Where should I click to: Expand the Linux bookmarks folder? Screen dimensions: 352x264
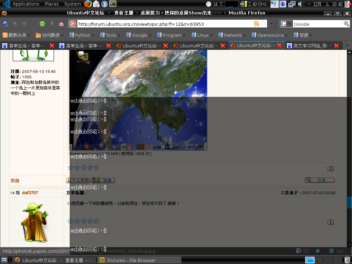click(x=202, y=35)
